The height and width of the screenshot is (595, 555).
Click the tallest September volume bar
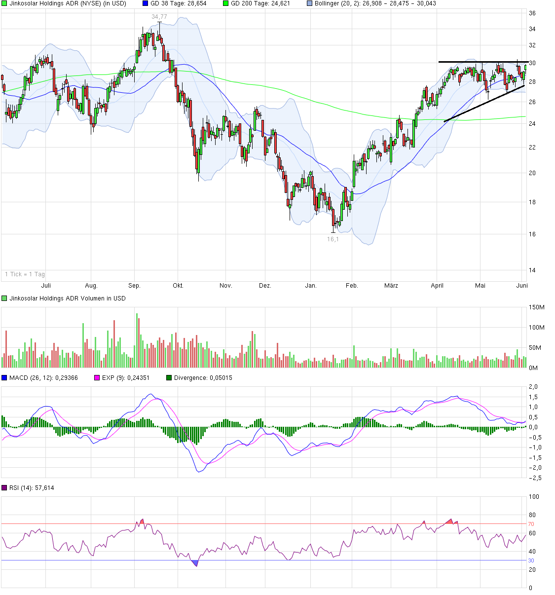click(x=137, y=340)
